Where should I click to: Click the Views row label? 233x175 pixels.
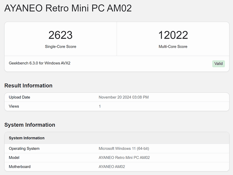pos(14,106)
